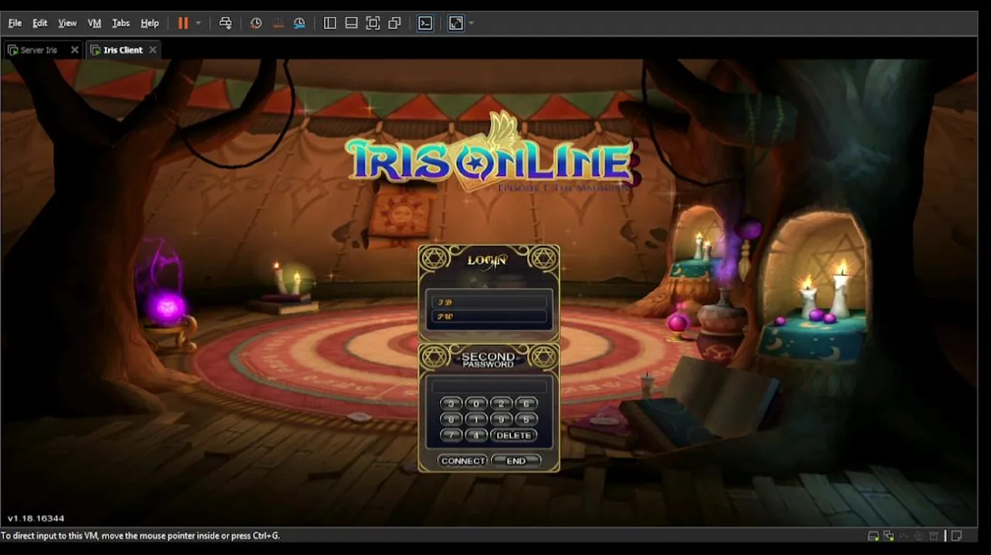Screen dimensions: 991x555
Task: Pause the virtual machine using the orange pause icon
Action: pyautogui.click(x=183, y=23)
